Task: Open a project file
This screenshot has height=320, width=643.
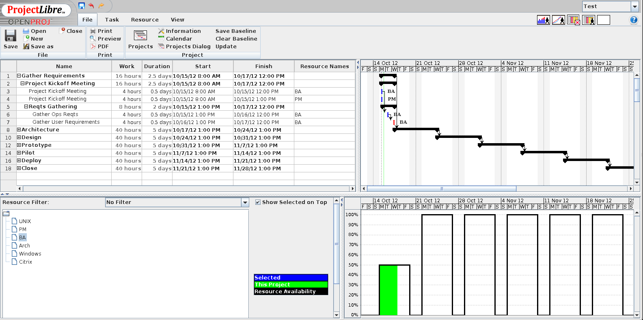Action: tap(35, 31)
